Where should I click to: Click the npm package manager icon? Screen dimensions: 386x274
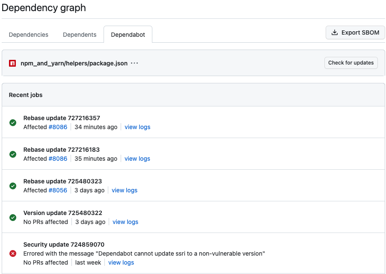(x=12, y=63)
